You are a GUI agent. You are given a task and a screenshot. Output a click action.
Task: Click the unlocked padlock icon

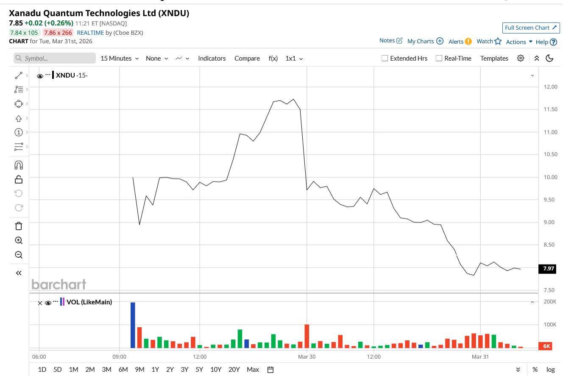pyautogui.click(x=19, y=179)
